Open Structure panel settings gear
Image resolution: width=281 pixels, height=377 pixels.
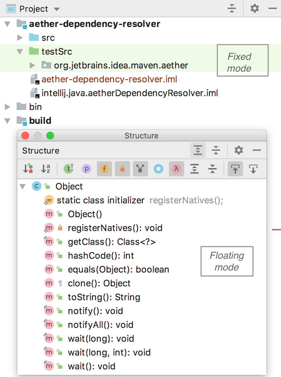(x=238, y=150)
